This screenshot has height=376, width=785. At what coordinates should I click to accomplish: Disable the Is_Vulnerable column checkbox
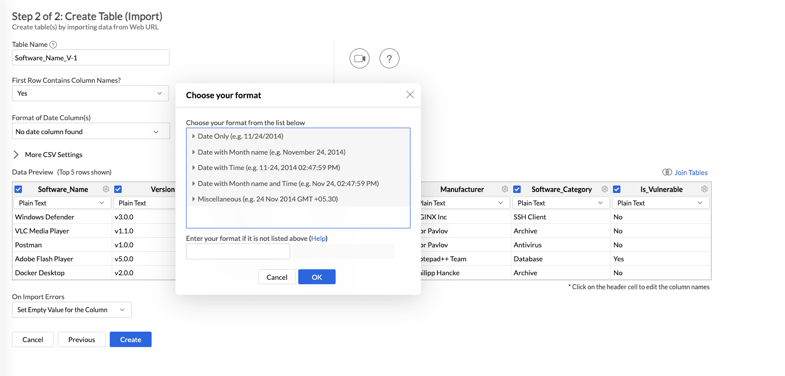[x=617, y=189]
